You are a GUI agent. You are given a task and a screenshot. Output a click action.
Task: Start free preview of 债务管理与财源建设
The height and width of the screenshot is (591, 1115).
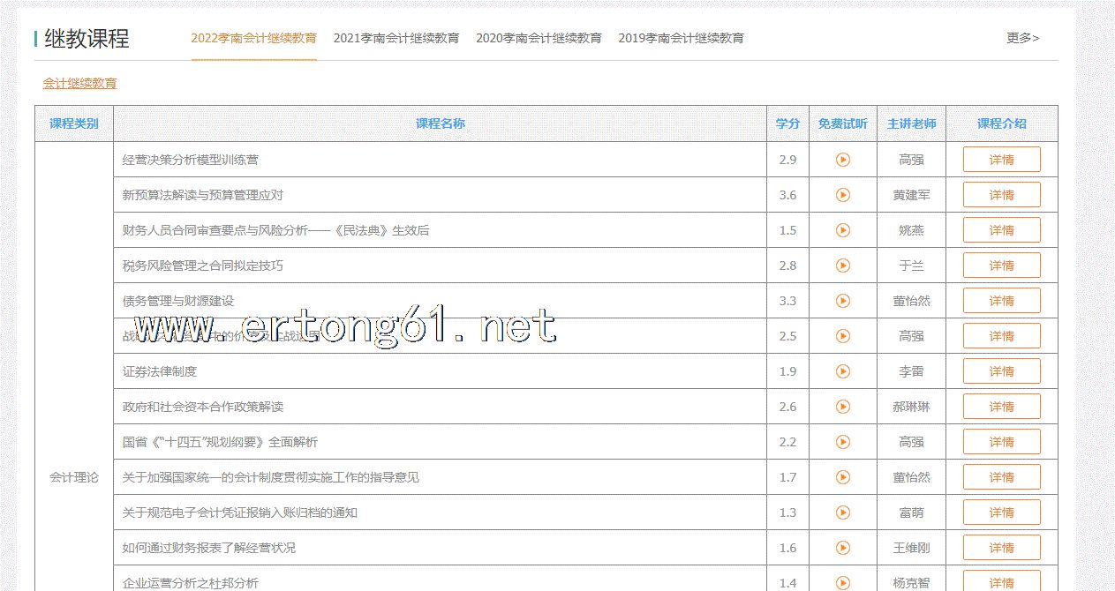(x=842, y=301)
